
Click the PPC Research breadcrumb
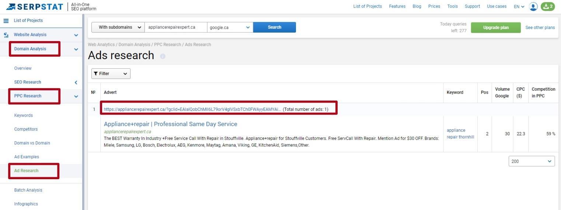point(168,45)
